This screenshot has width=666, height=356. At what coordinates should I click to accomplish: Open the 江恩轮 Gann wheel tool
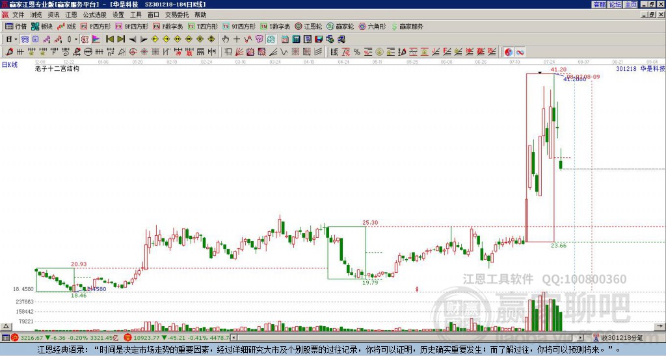[308, 26]
